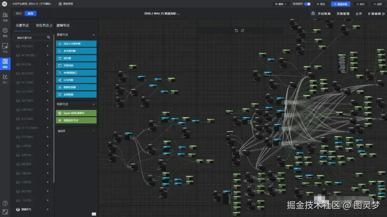The image size is (387, 217).
Task: Open 页面管理 in the toolbar
Action: point(343,14)
